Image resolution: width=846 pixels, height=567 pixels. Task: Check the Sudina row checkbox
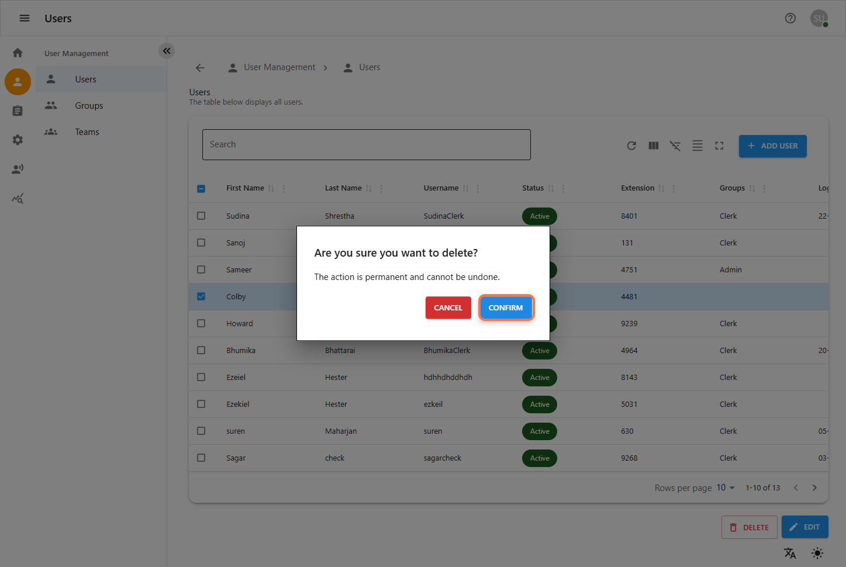tap(201, 216)
